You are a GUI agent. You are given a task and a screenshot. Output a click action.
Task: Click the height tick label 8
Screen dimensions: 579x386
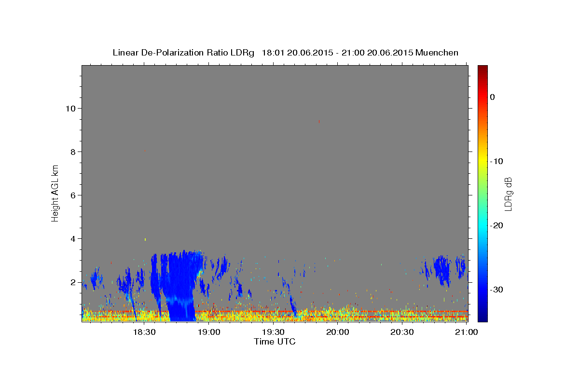73,152
